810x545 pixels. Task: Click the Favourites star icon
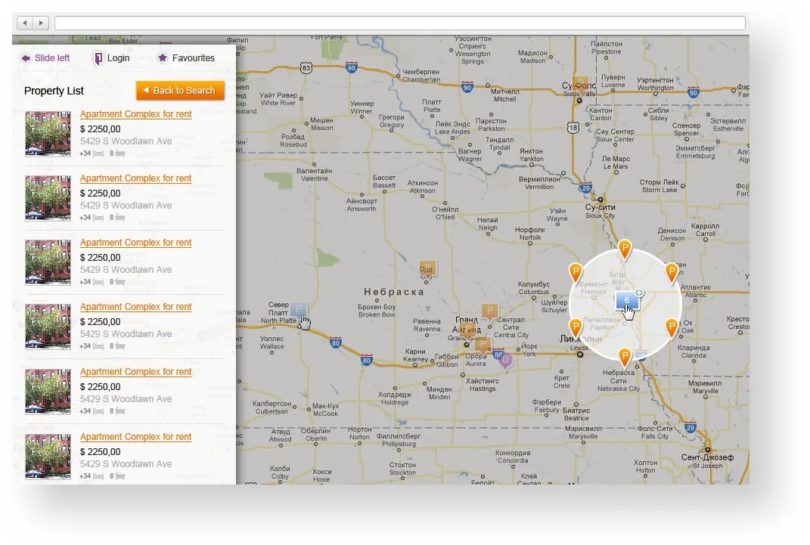point(162,57)
